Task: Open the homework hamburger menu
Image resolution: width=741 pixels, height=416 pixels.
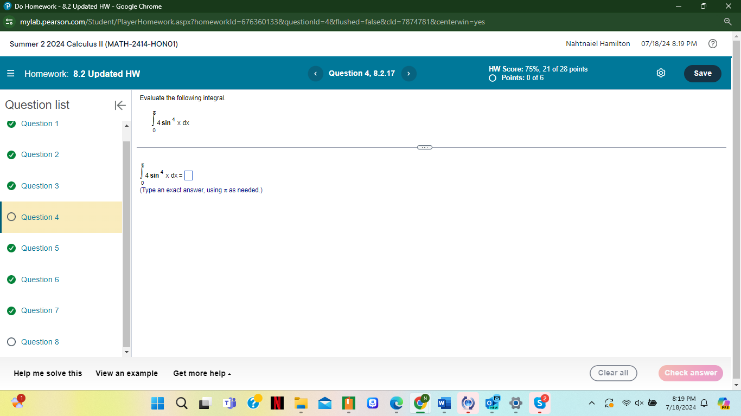Action: (9, 73)
